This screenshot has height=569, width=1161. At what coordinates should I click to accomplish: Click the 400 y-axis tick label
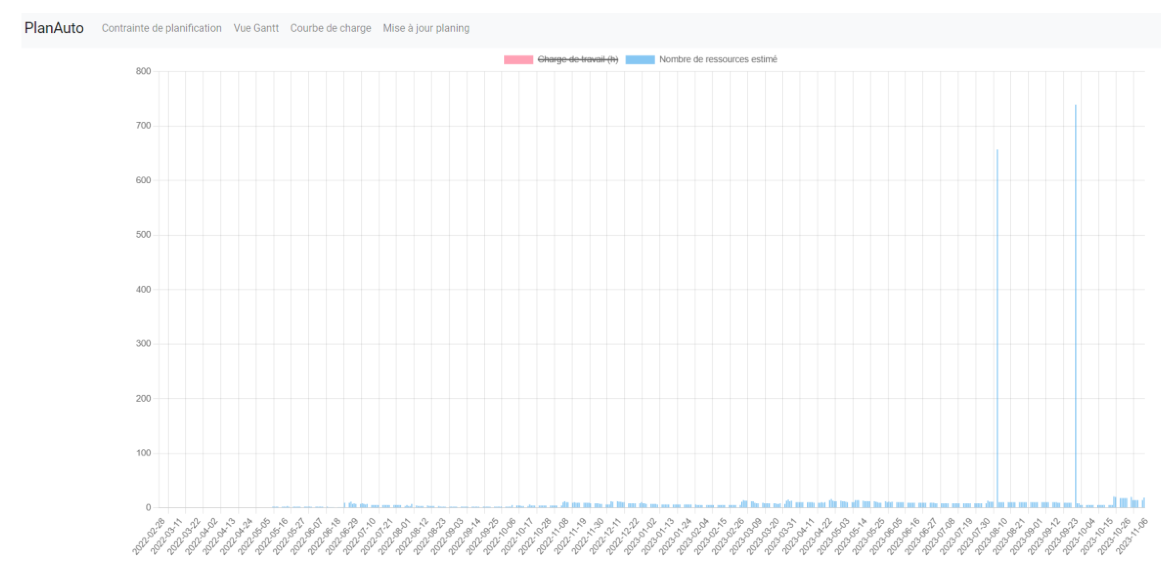coord(143,289)
